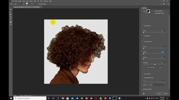Toggle Smart Radius checkbox
Image resolution: width=179 pixels, height=100 pixels.
point(143,36)
